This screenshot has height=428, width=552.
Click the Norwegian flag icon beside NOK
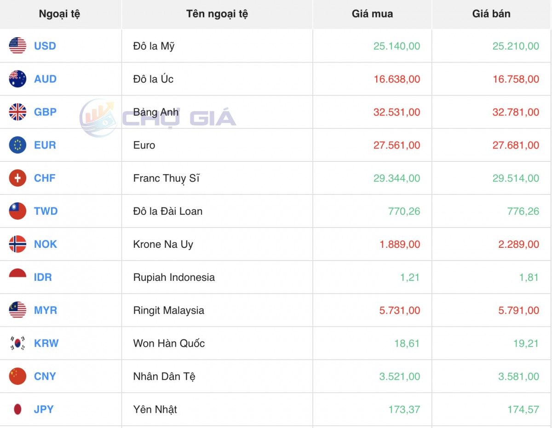[x=17, y=244]
